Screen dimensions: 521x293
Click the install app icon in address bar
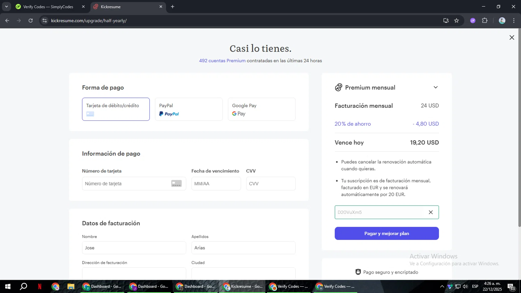[x=446, y=20]
